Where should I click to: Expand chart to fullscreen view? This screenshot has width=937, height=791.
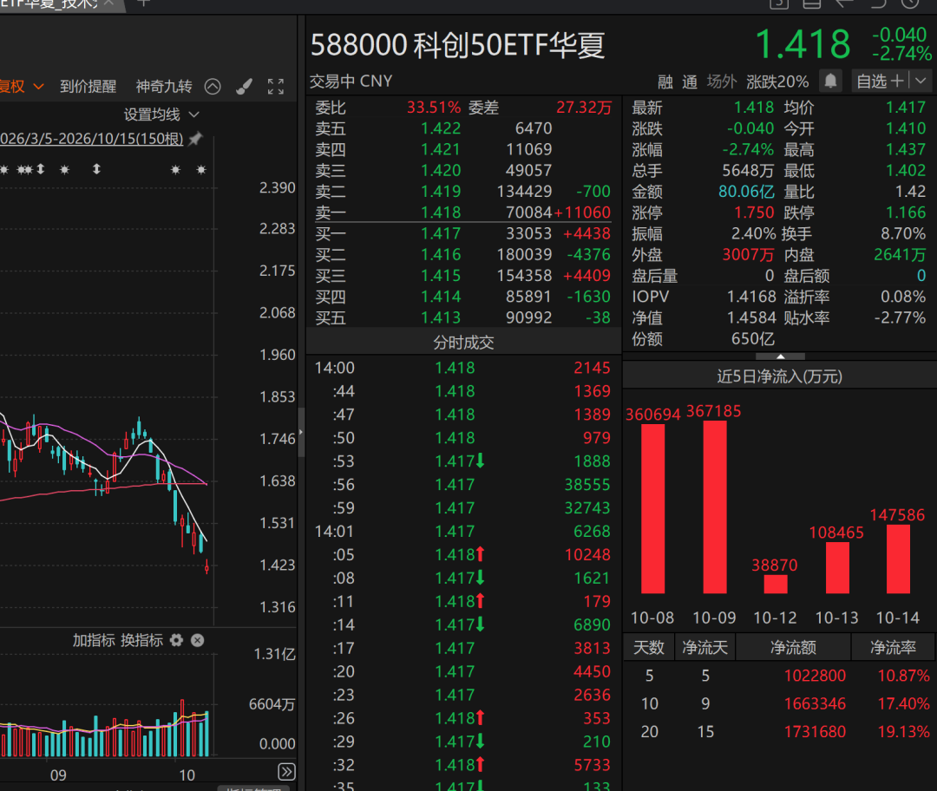point(276,87)
